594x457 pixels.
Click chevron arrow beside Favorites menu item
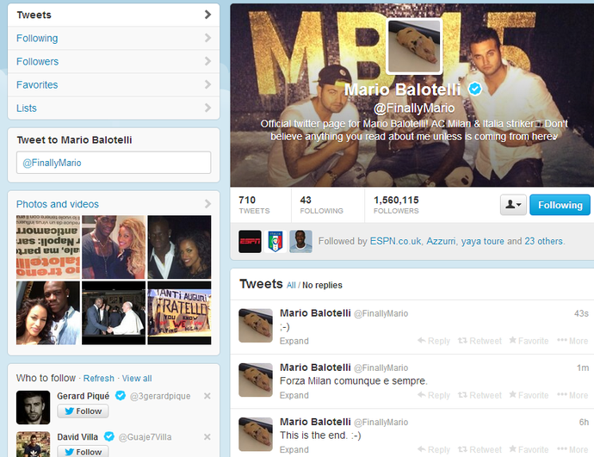207,84
